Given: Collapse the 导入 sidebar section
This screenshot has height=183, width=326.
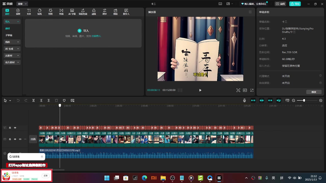Looking at the screenshot, I should pos(12,22).
